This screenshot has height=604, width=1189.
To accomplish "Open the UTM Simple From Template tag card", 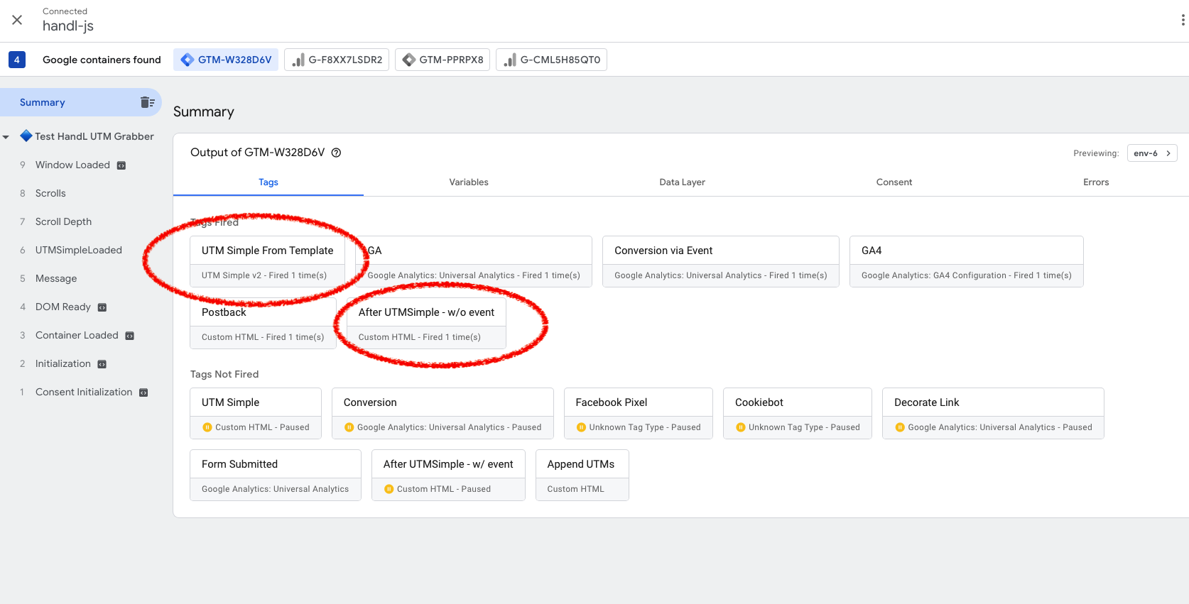I will tap(267, 261).
